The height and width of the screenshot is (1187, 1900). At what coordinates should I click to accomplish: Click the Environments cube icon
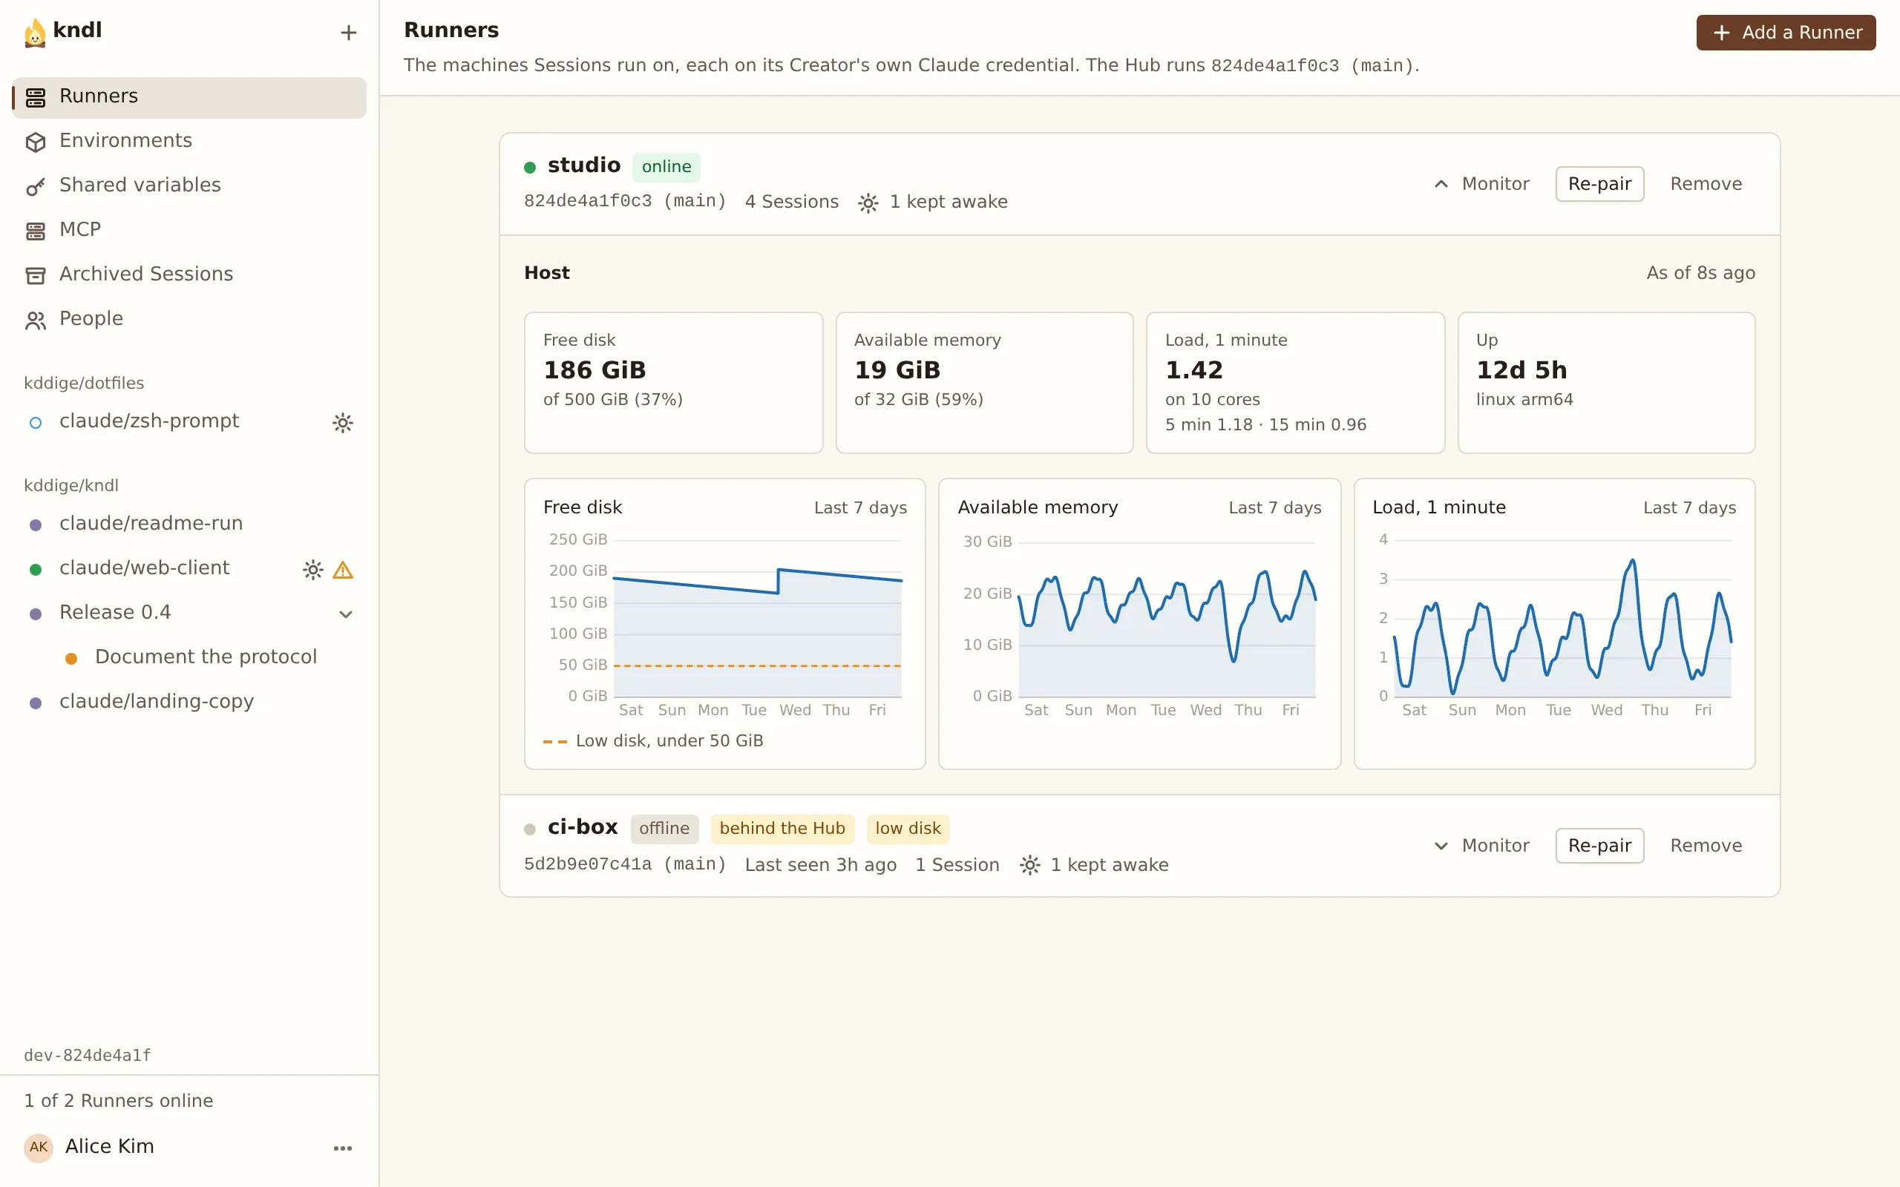click(36, 142)
